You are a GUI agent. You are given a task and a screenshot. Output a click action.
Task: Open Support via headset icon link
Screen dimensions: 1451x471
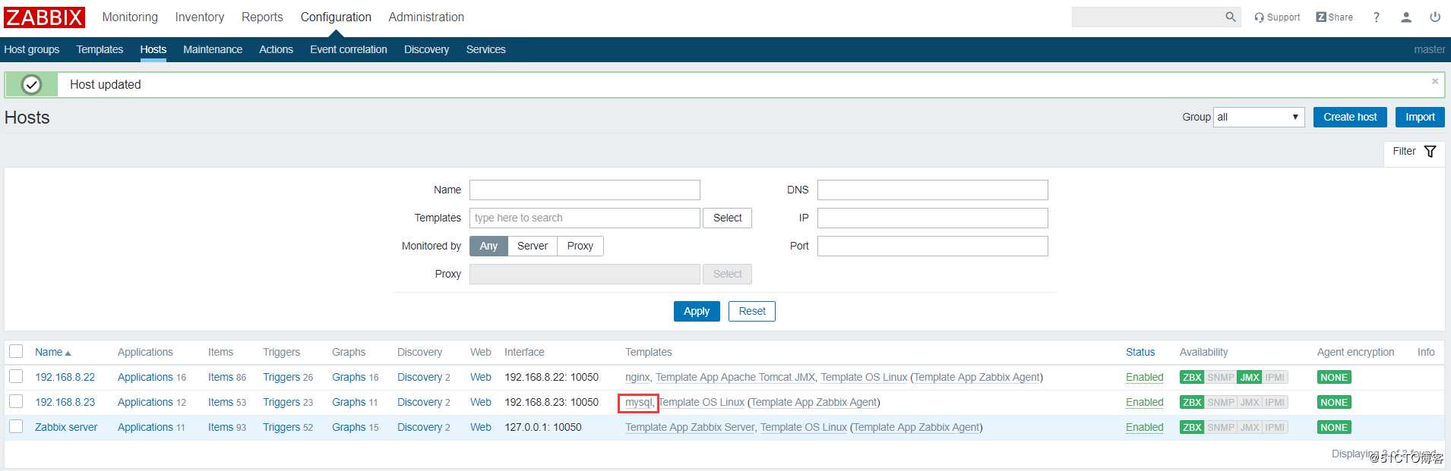coord(1277,17)
